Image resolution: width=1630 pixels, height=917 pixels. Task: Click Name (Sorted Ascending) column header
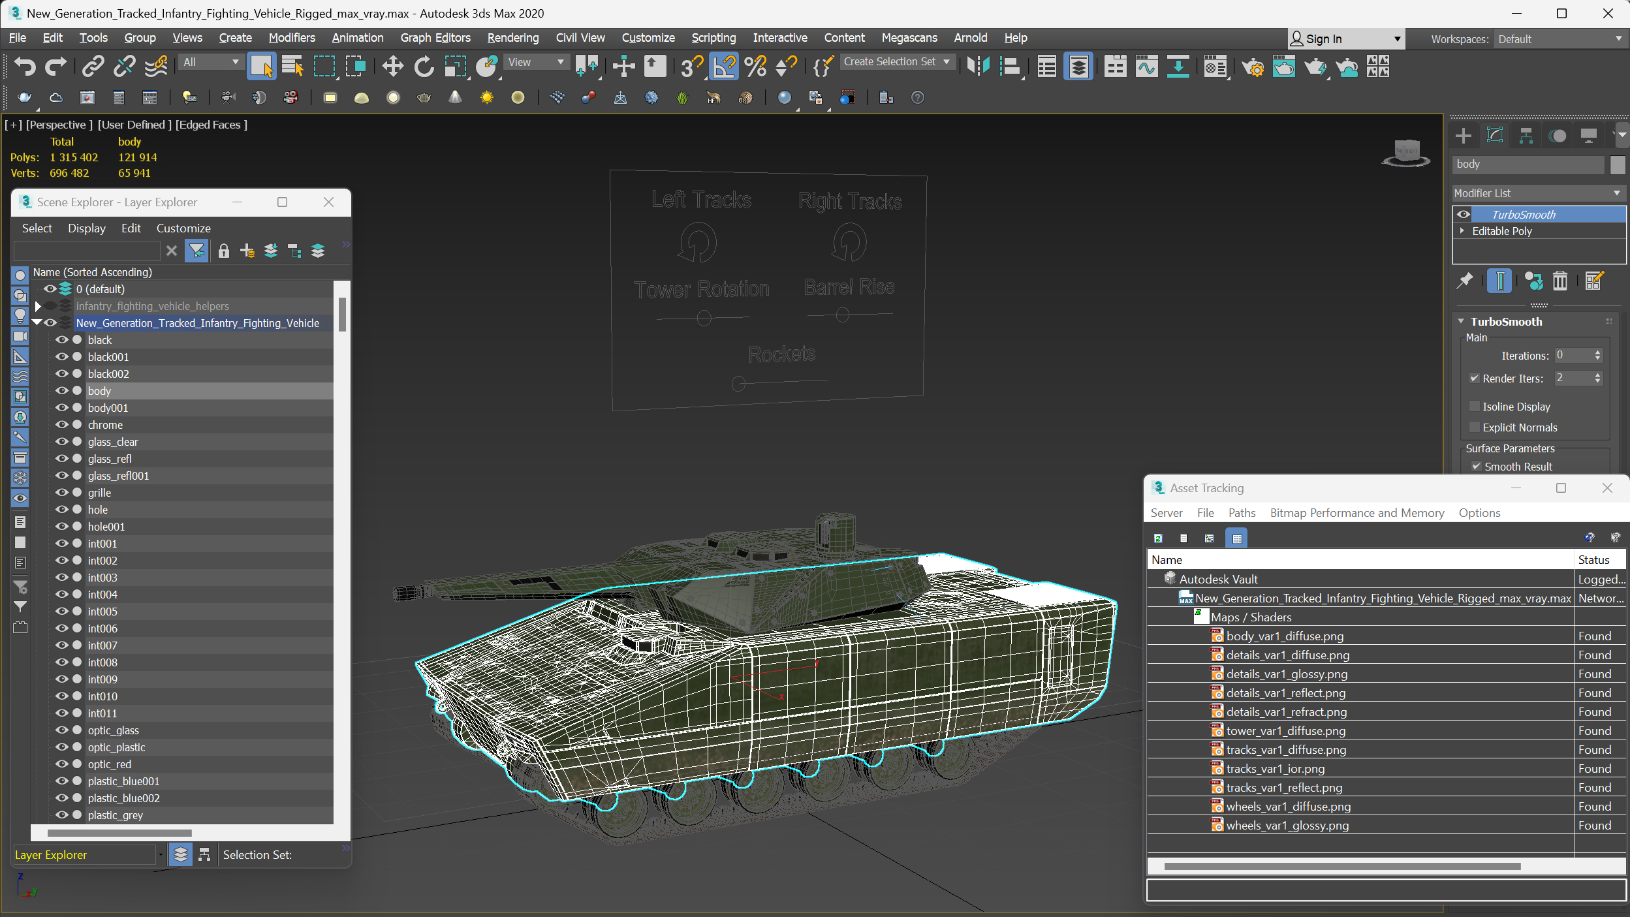pos(92,272)
